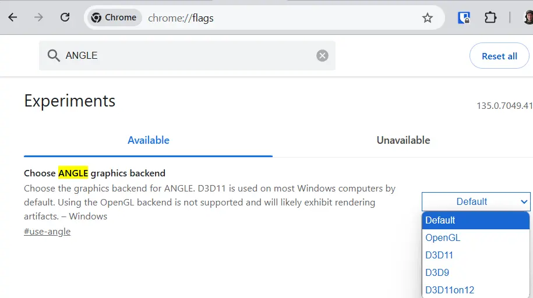
Task: Clear the ANGLE search with the X icon
Action: click(x=322, y=56)
